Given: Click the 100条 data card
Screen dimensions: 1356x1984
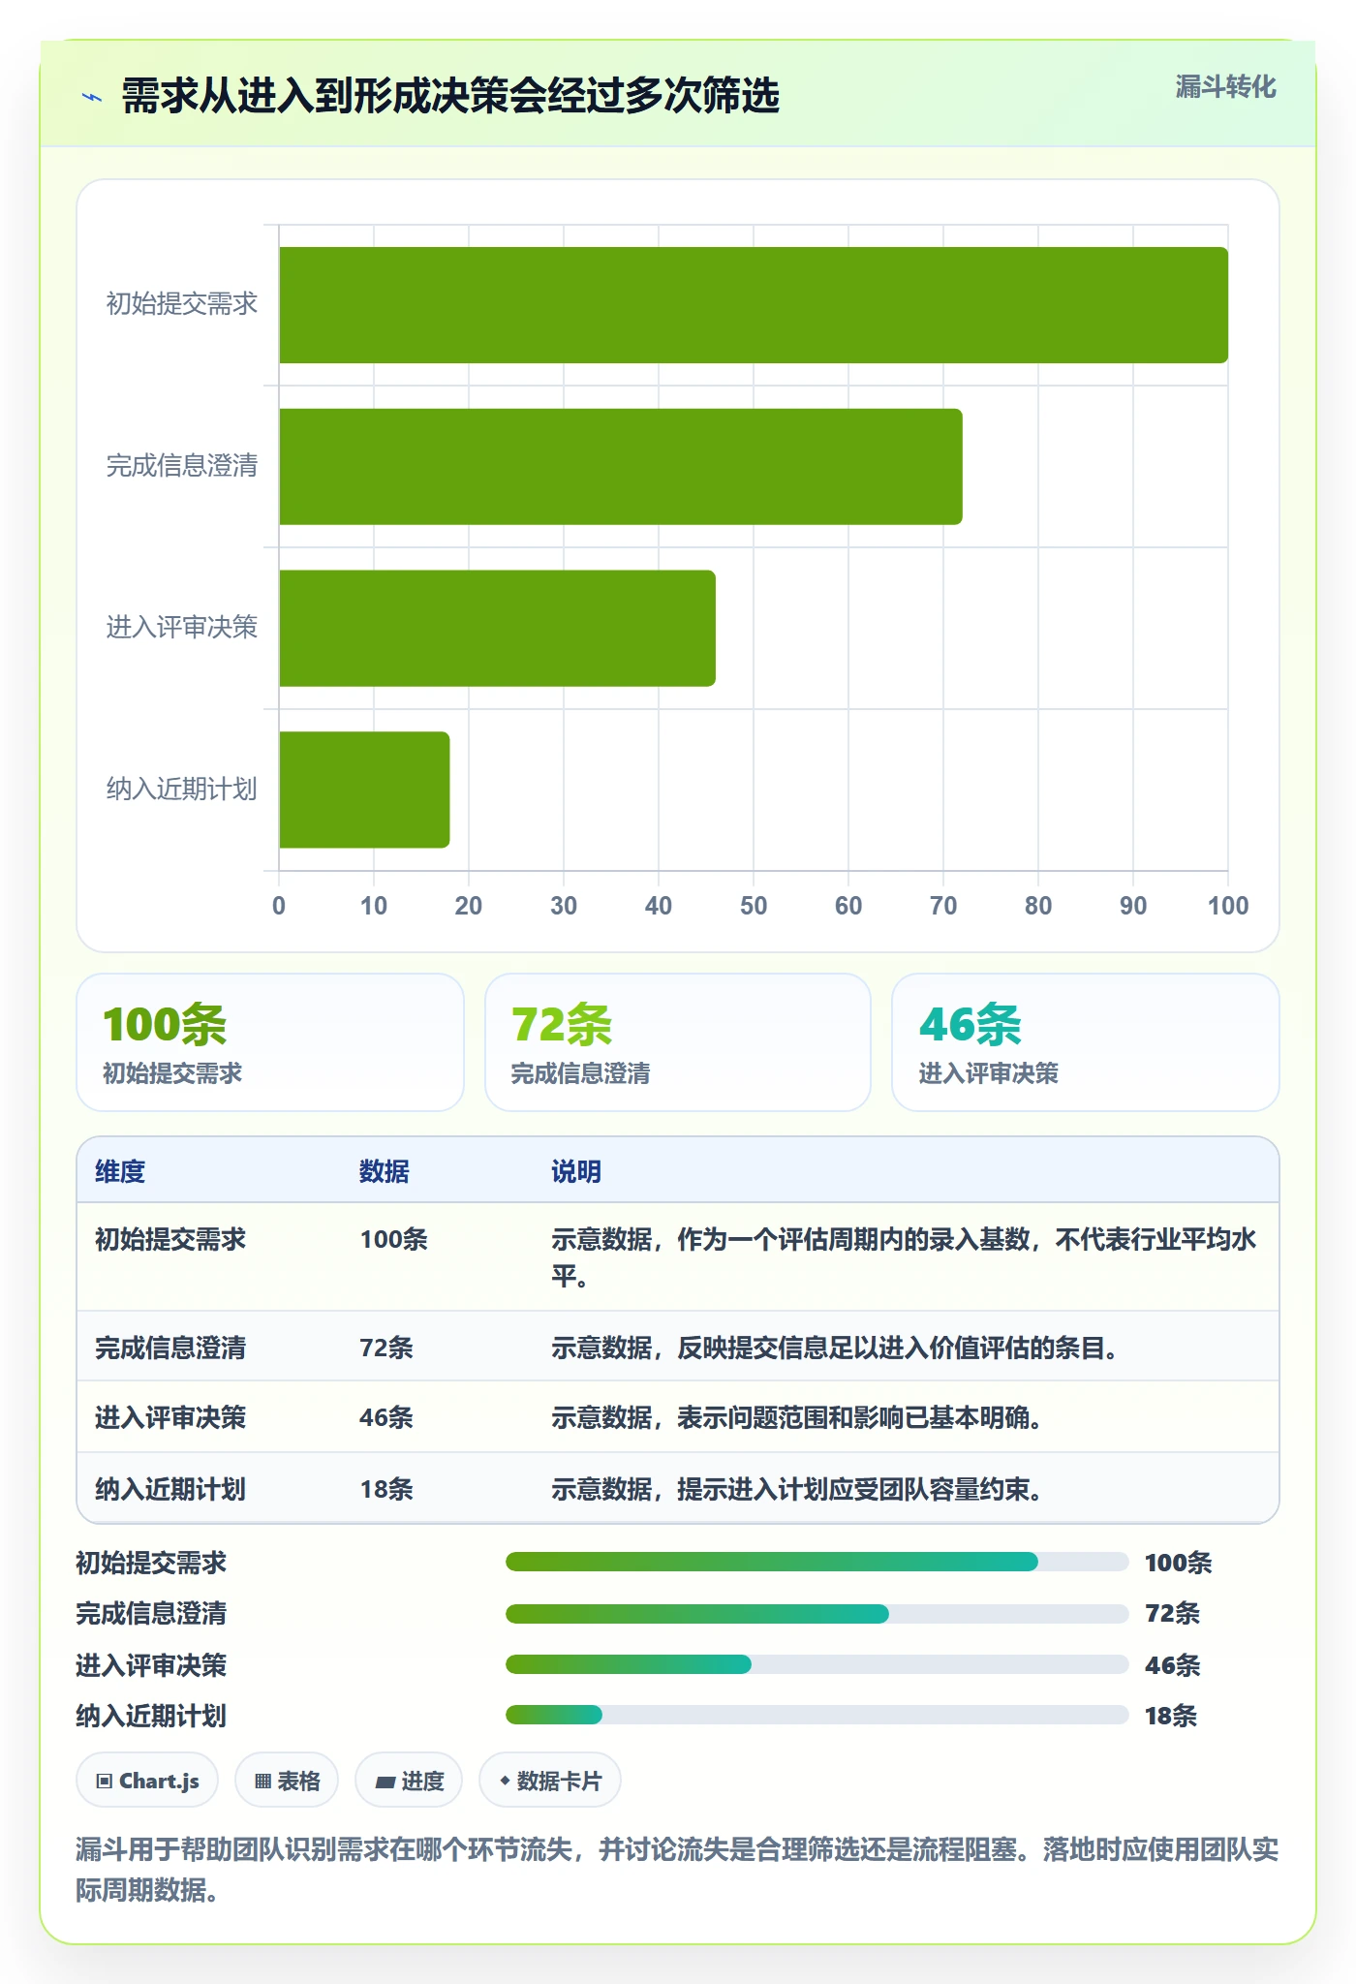Looking at the screenshot, I should [x=270, y=1042].
